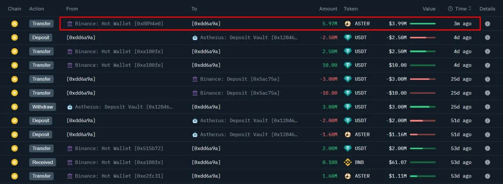
Task: Click the Withdraw action badge
Action: [42, 107]
